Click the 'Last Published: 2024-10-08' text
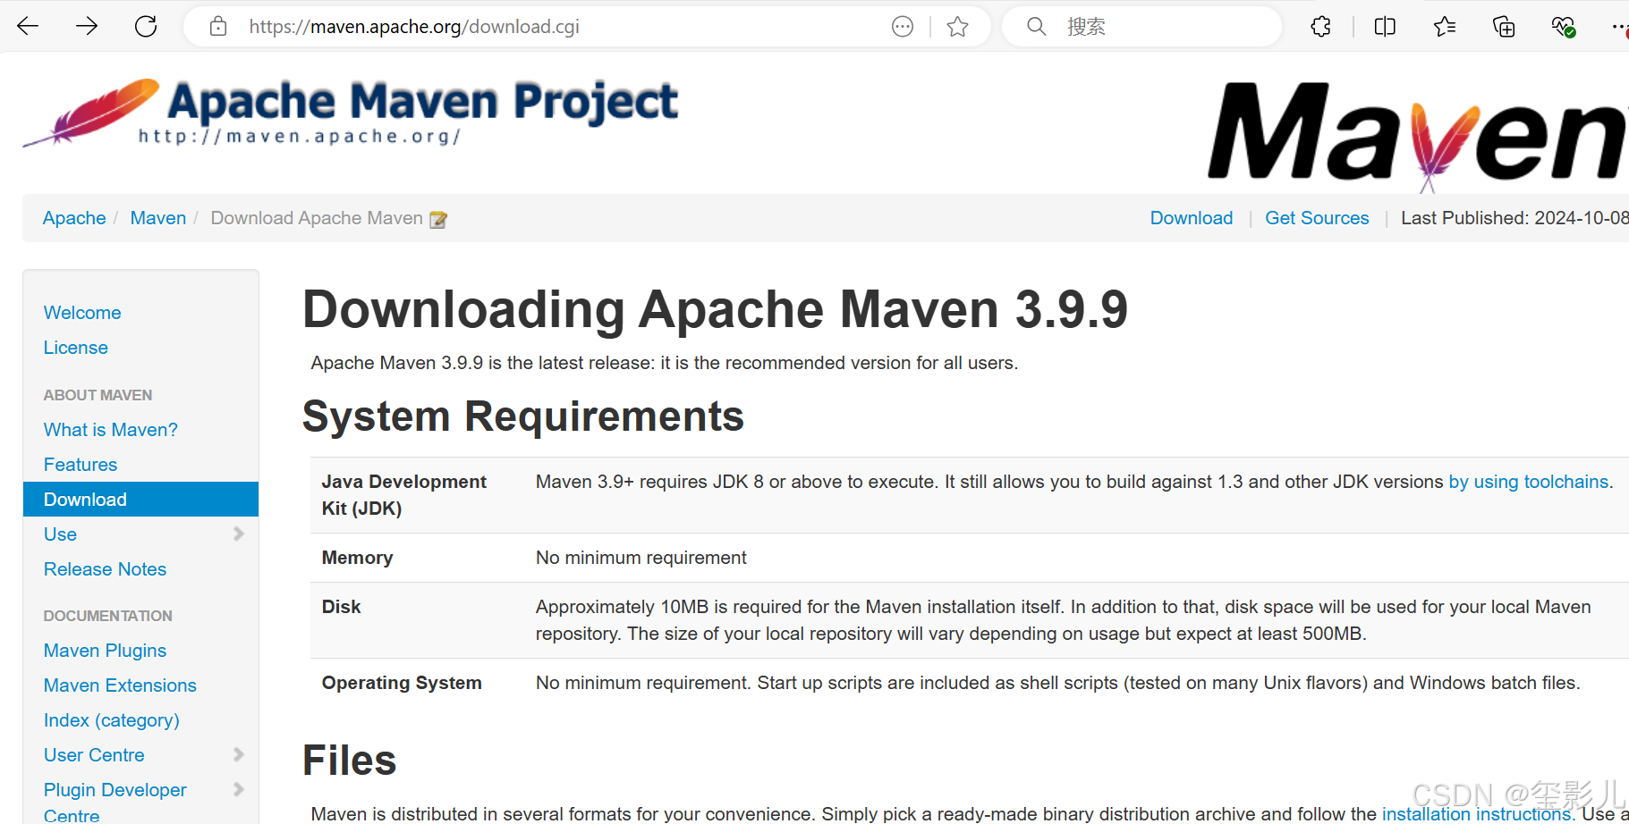This screenshot has width=1629, height=824. [1514, 218]
